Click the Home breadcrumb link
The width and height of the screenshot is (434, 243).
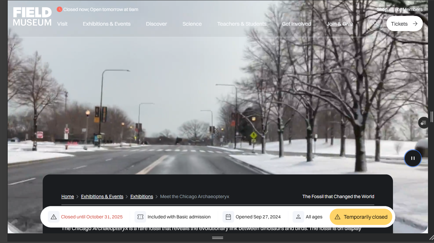(68, 196)
